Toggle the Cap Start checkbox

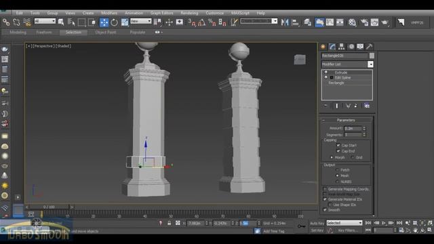[338, 145]
